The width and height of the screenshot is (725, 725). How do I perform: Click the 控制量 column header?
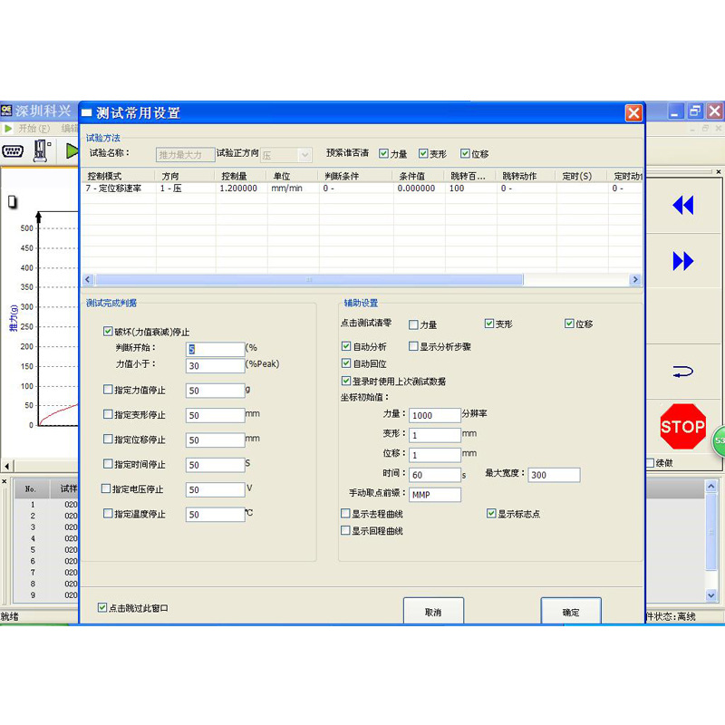240,176
